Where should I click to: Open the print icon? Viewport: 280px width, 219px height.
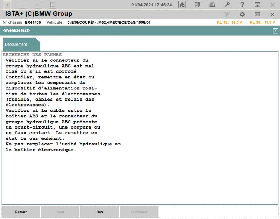(212, 5)
